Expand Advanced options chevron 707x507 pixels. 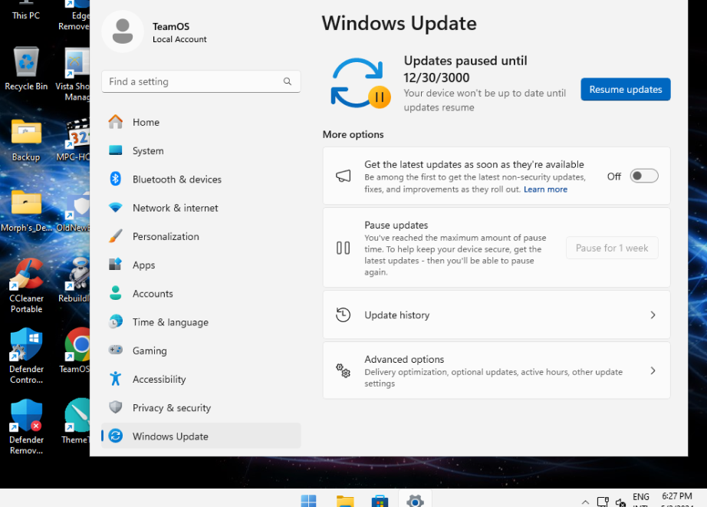[x=653, y=370]
